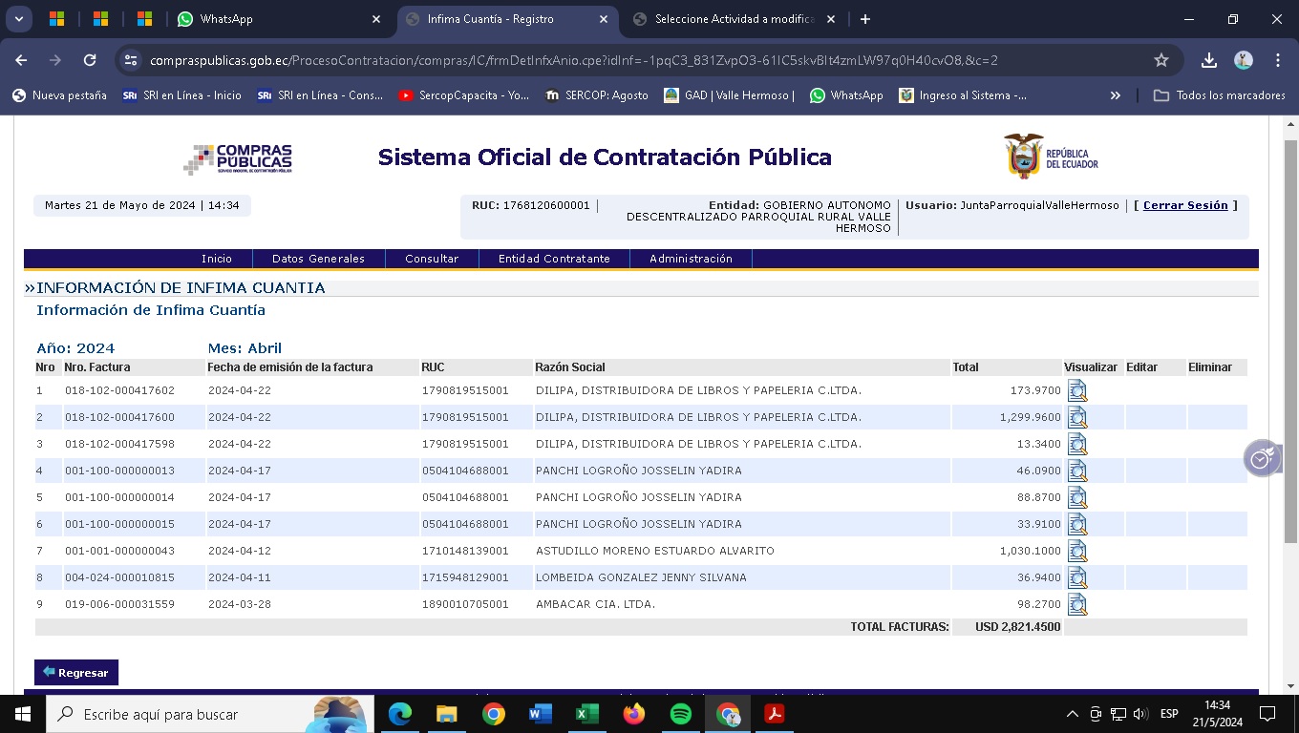Click the Regresar button

[76, 673]
